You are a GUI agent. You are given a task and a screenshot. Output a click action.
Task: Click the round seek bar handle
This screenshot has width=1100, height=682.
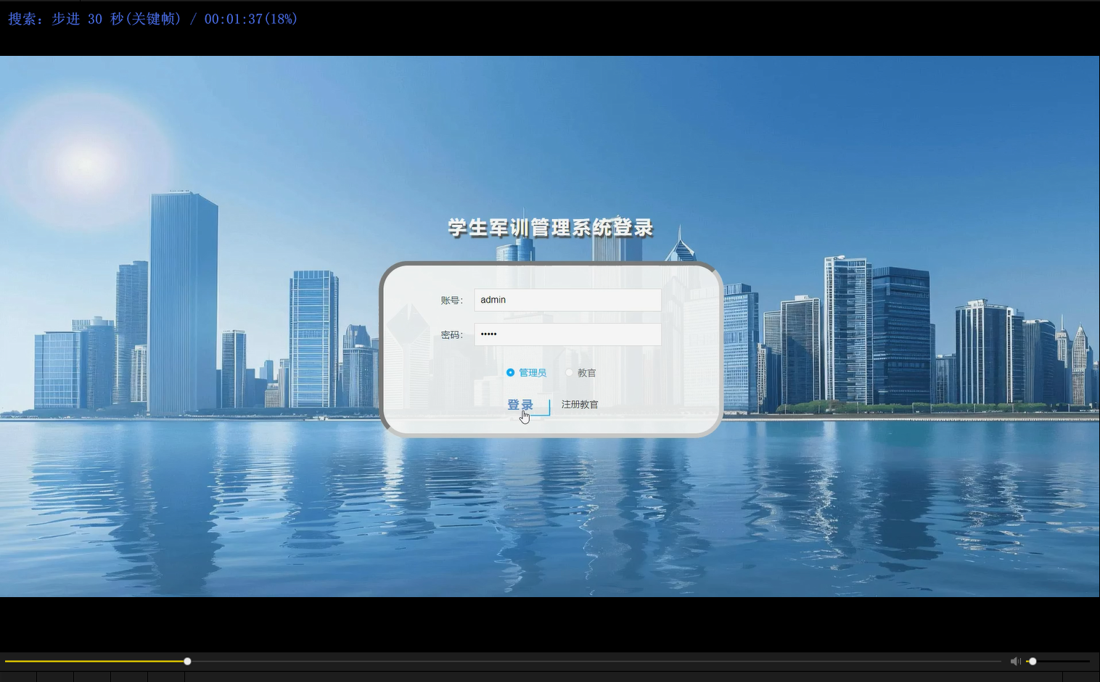tap(187, 661)
